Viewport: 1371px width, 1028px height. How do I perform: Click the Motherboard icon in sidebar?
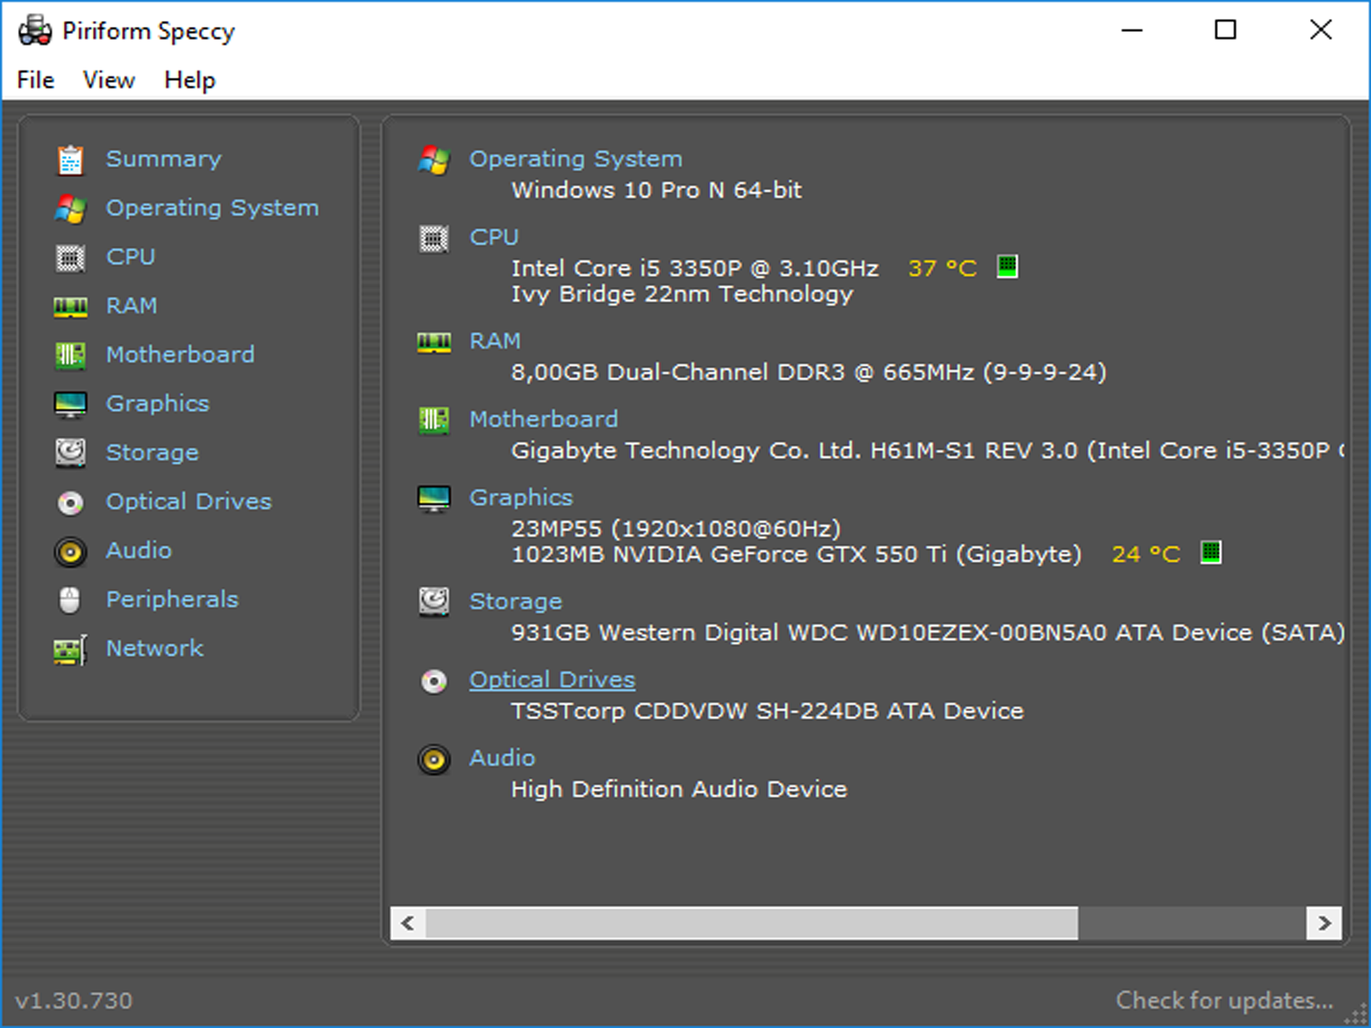[70, 355]
